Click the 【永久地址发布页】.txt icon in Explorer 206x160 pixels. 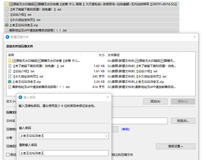point(7,20)
